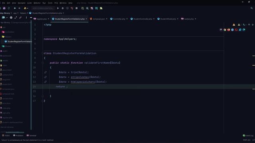The image size is (255, 143).
Task: Open the Navigate menu
Action: [22, 3]
